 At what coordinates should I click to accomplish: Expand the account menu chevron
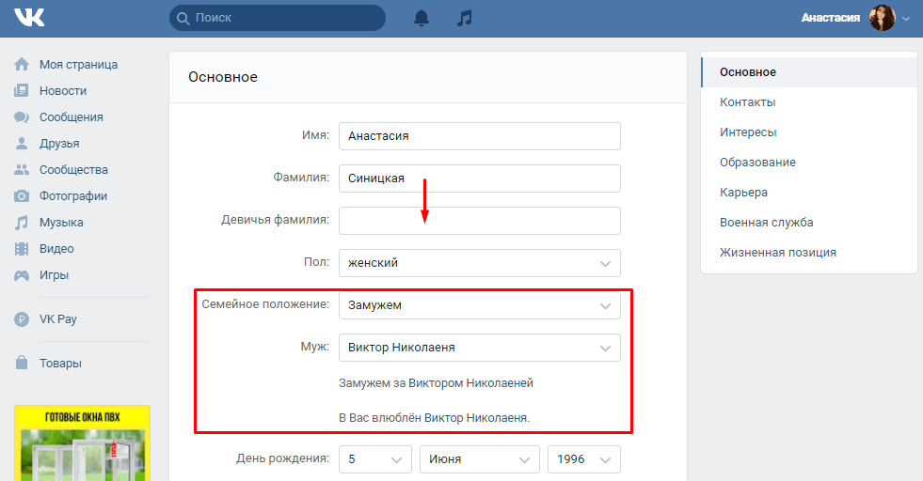(906, 19)
